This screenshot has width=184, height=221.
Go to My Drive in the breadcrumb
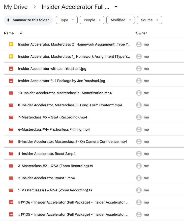point(16,7)
